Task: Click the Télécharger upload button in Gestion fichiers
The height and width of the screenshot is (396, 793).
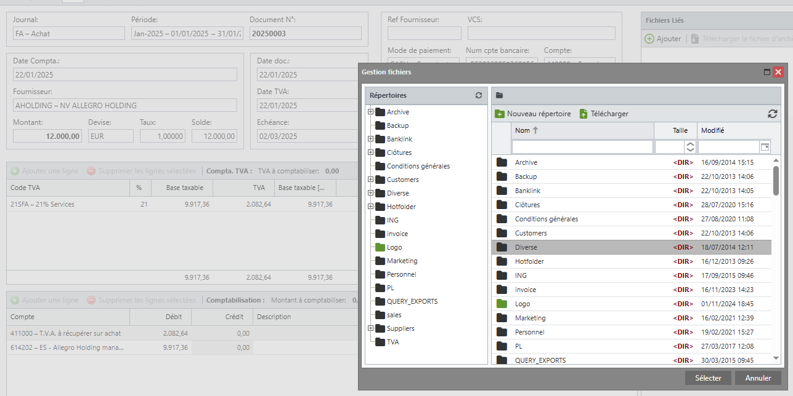Action: click(603, 114)
